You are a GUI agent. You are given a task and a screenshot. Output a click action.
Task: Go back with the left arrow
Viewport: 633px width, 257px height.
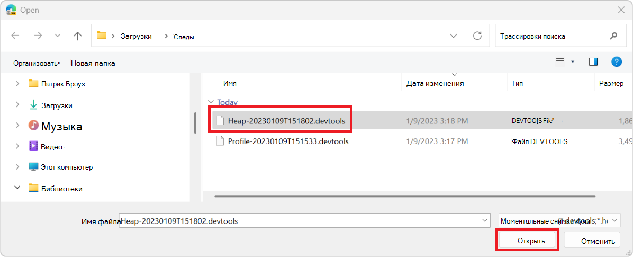point(15,36)
